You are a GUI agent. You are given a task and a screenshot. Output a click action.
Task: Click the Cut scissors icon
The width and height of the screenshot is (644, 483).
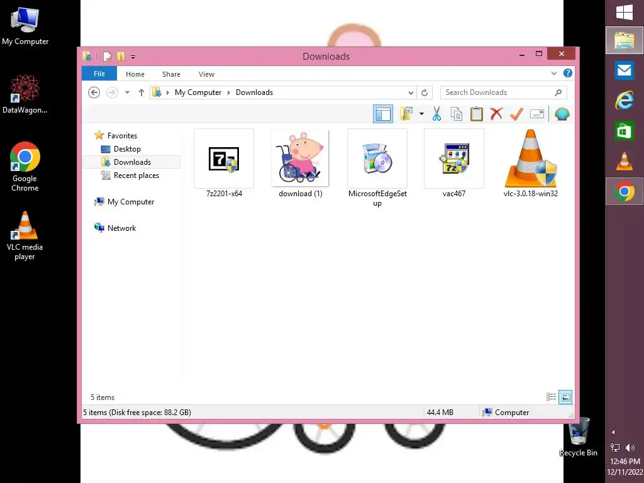[x=436, y=114]
